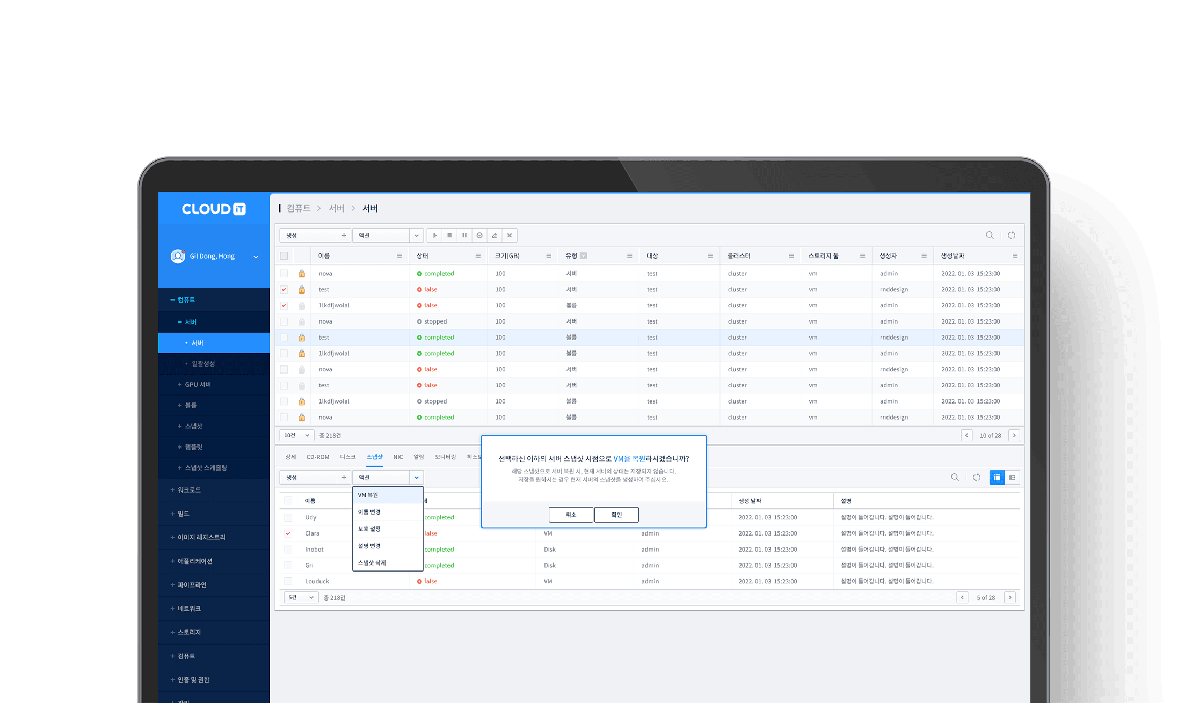The image size is (1192, 703).
Task: Go to previous page of server table
Action: point(966,435)
